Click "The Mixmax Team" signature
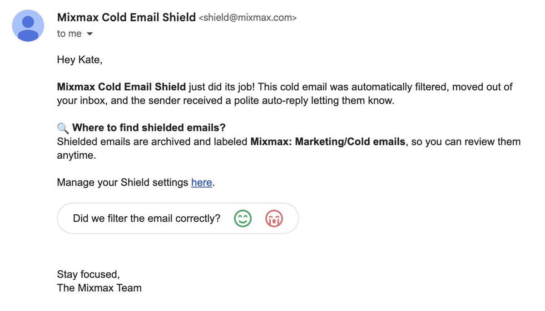This screenshot has width=545, height=311. pos(99,288)
